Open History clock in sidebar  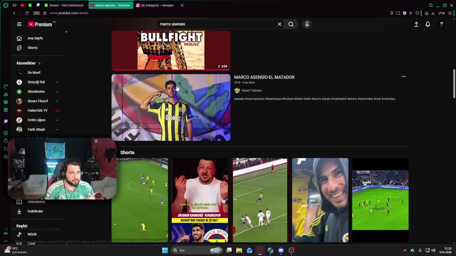(x=6, y=141)
